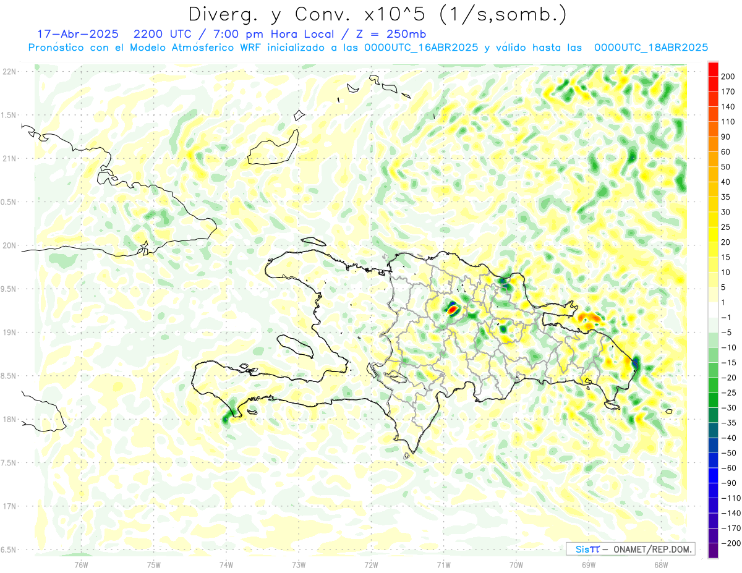Click the initialization time '0000UTC_16ABR2025'

point(421,48)
